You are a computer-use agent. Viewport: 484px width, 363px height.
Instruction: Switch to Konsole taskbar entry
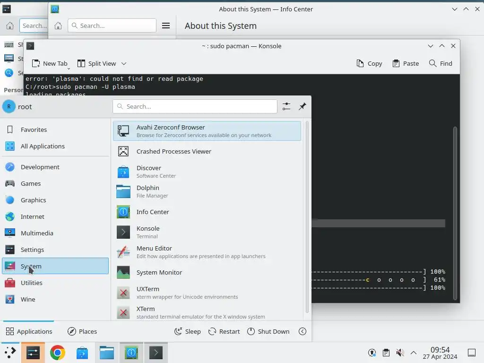pyautogui.click(x=156, y=353)
